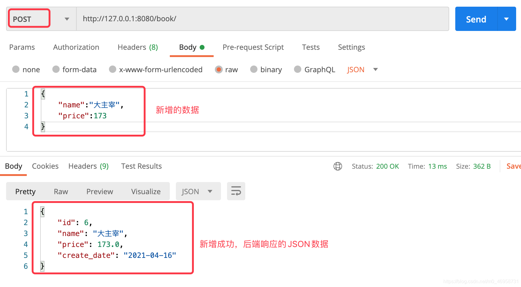The width and height of the screenshot is (521, 287).
Task: Open the Send button dropdown arrow
Action: pyautogui.click(x=507, y=19)
